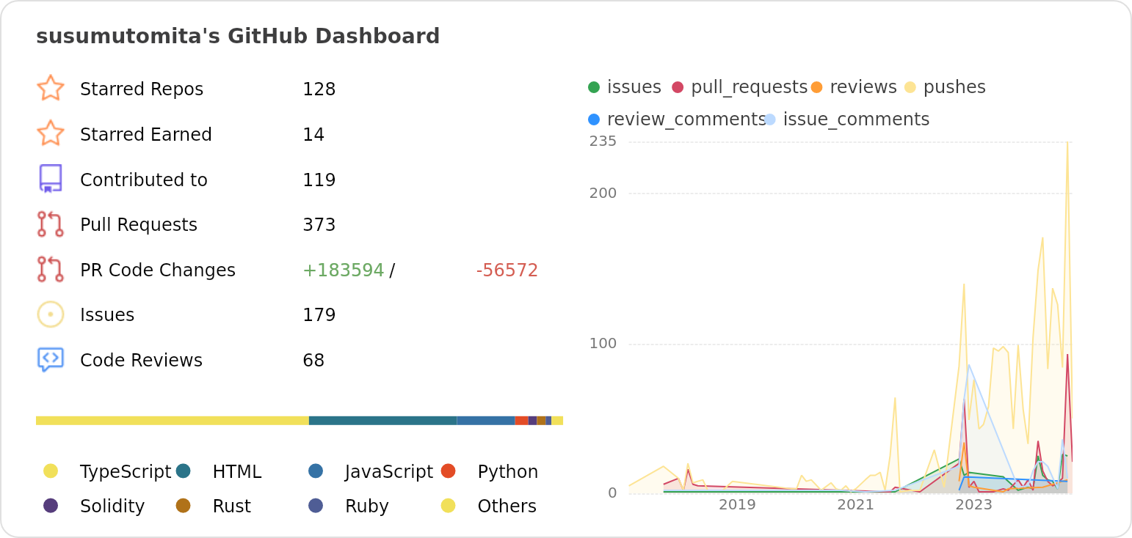Viewport: 1132px width, 538px height.
Task: Click the Starred Repos label
Action: (142, 89)
